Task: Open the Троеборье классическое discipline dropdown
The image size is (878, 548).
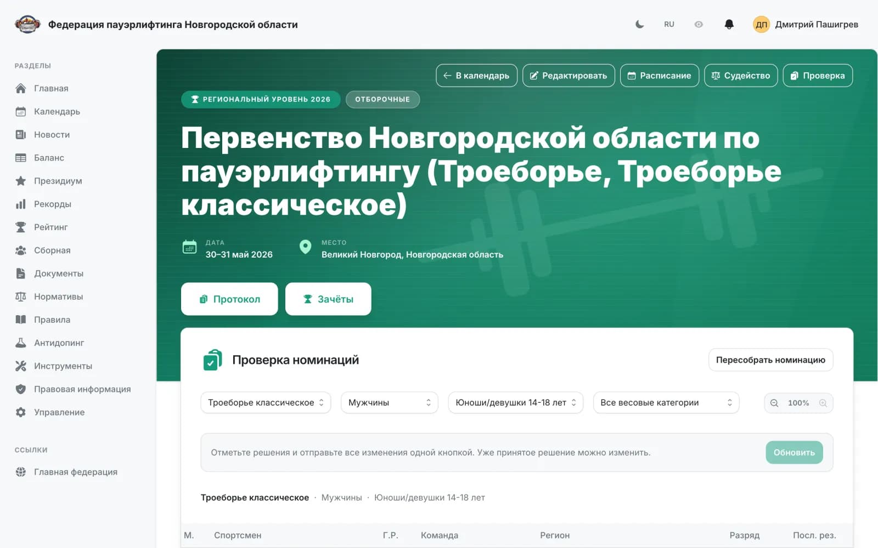Action: [x=266, y=402]
